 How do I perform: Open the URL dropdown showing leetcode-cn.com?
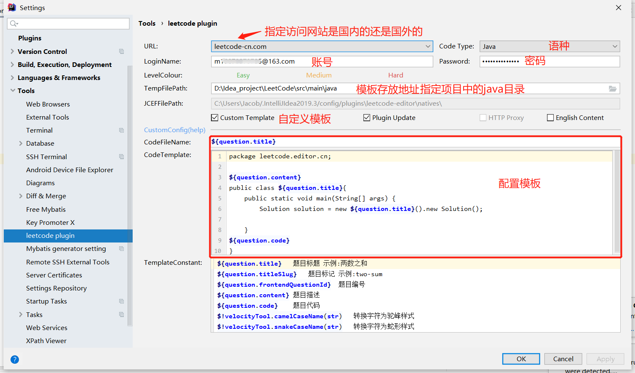[x=428, y=46]
